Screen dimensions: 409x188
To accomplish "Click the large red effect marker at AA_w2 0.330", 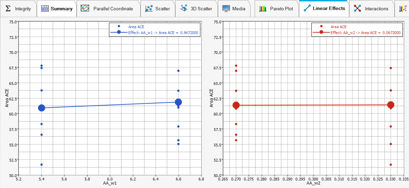I will point(391,105).
